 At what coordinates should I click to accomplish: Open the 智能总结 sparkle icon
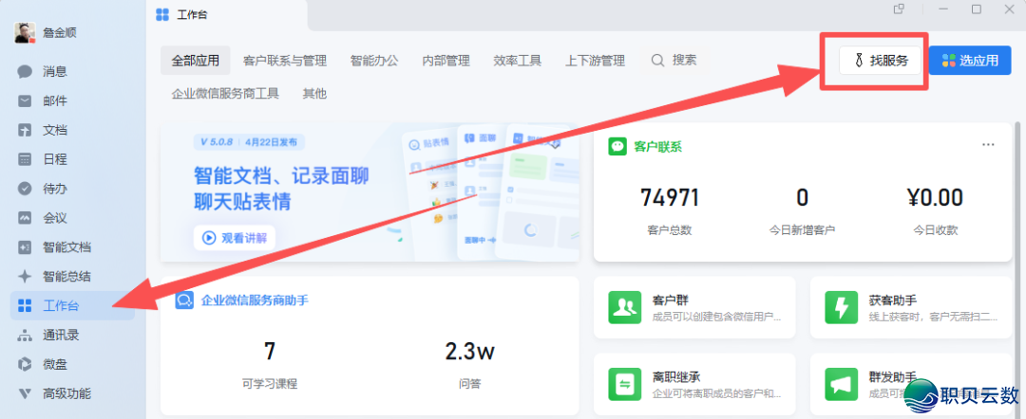tap(25, 276)
